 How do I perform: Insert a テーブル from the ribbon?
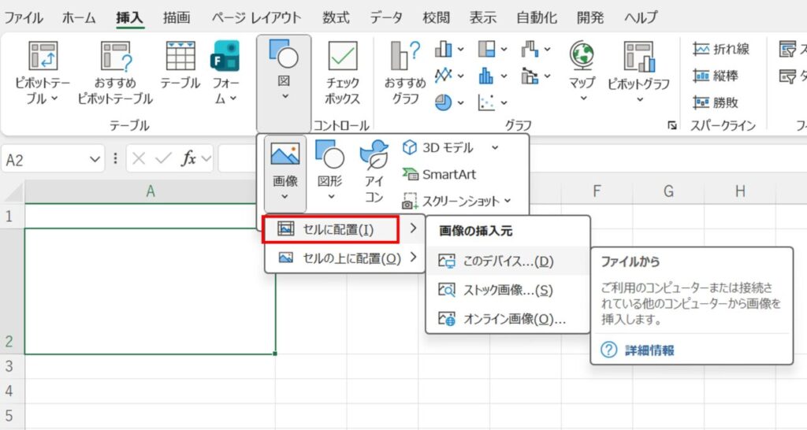pyautogui.click(x=180, y=65)
